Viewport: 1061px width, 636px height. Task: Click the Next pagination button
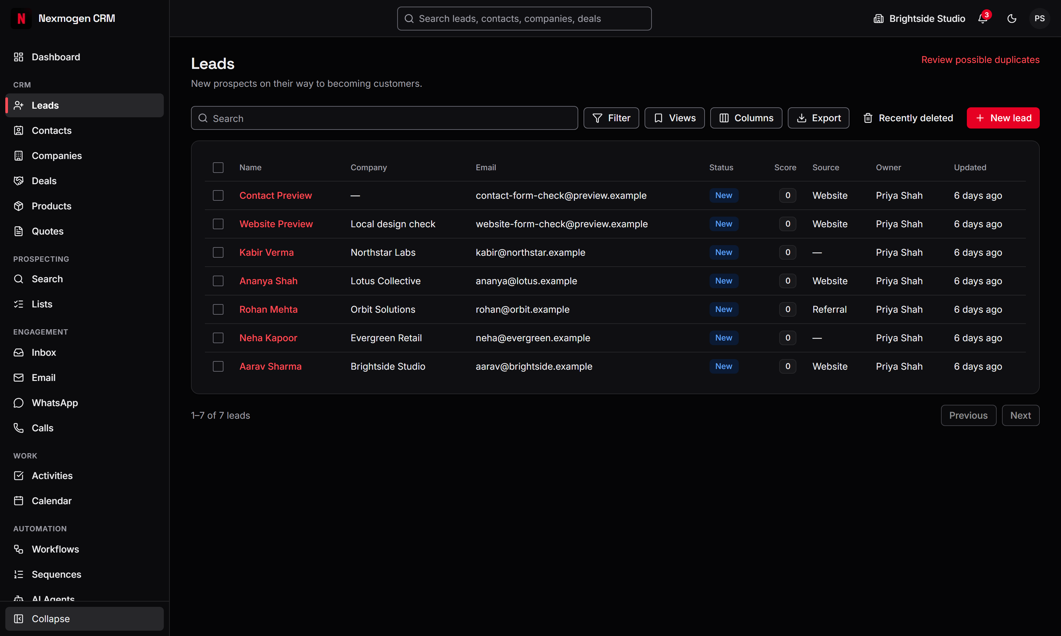[1021, 415]
